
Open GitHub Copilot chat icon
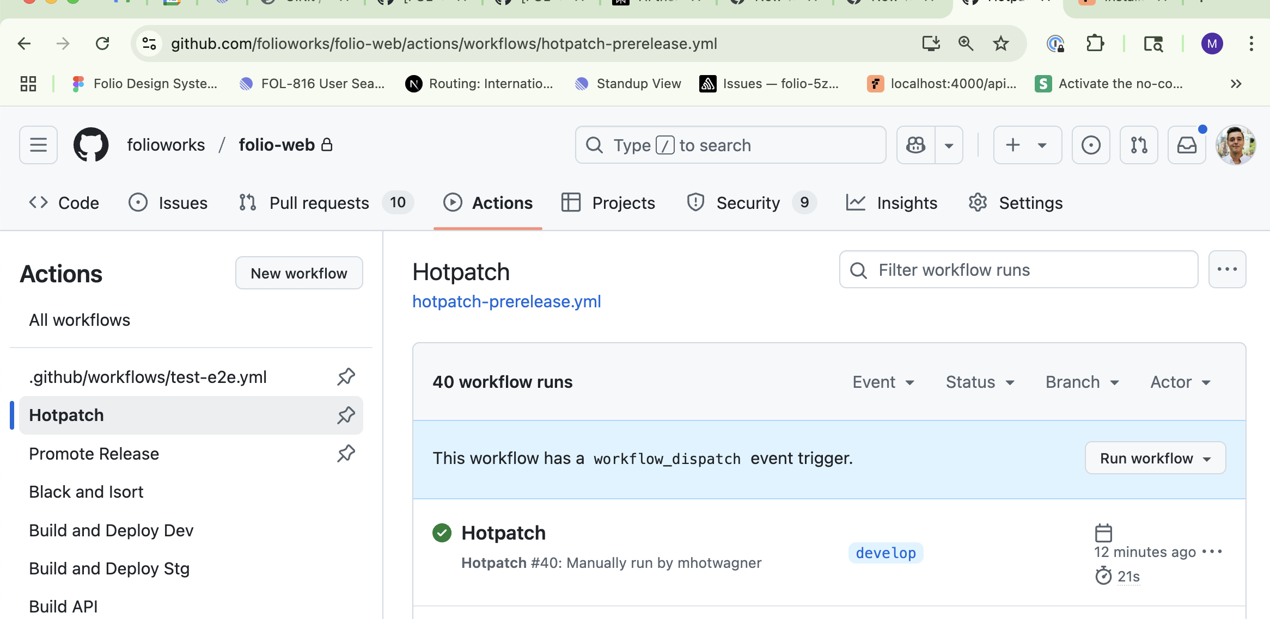[915, 145]
